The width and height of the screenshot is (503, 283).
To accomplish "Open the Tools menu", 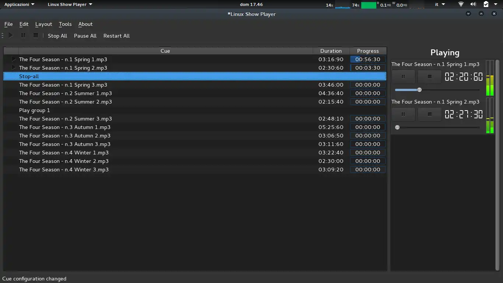I will [x=65, y=24].
